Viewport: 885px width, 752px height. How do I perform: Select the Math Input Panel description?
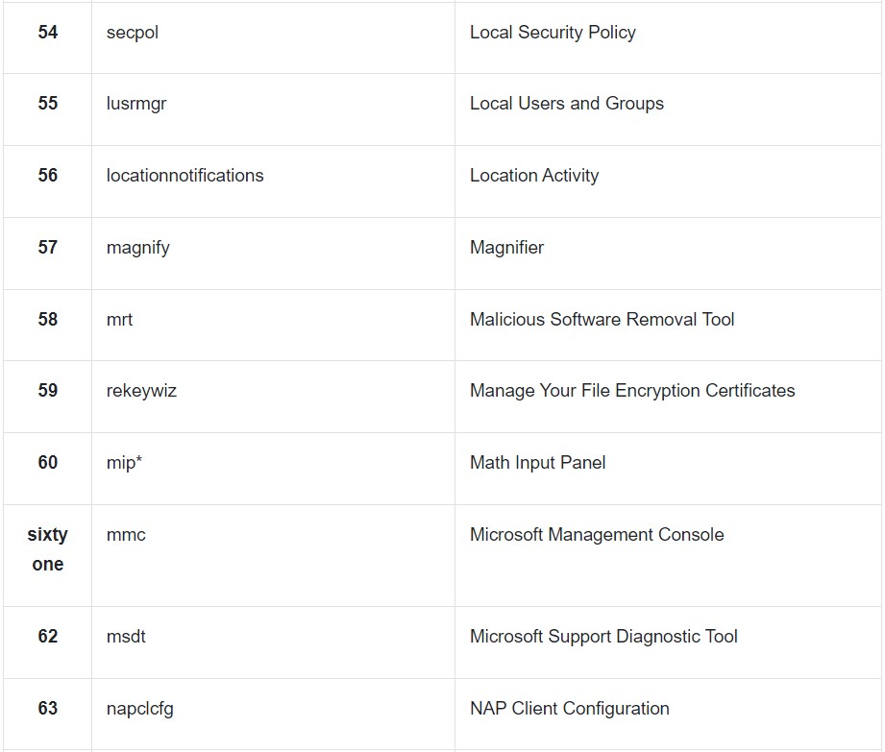[x=537, y=463]
